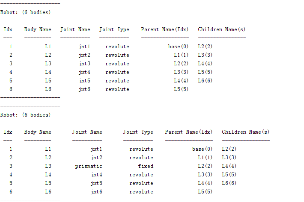Select 'jnt2' in the second table
The height and width of the screenshot is (202, 304).
(x=96, y=158)
